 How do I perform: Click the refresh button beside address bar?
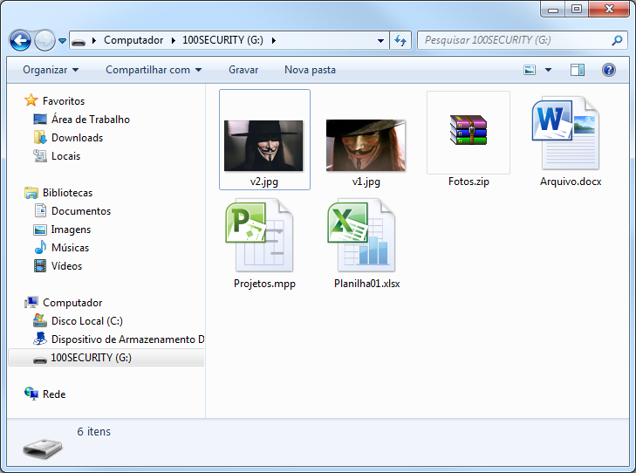[x=401, y=40]
